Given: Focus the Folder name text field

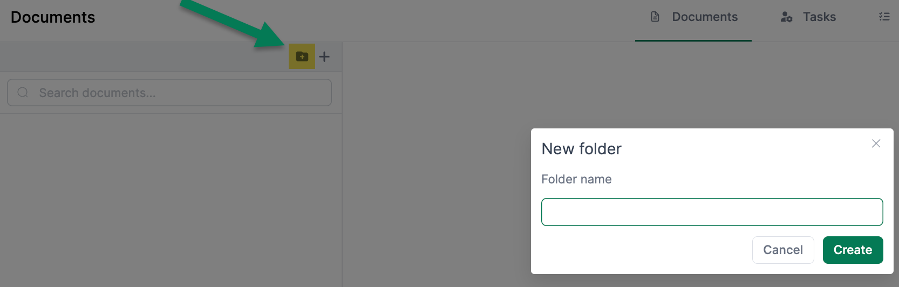Looking at the screenshot, I should click(712, 212).
